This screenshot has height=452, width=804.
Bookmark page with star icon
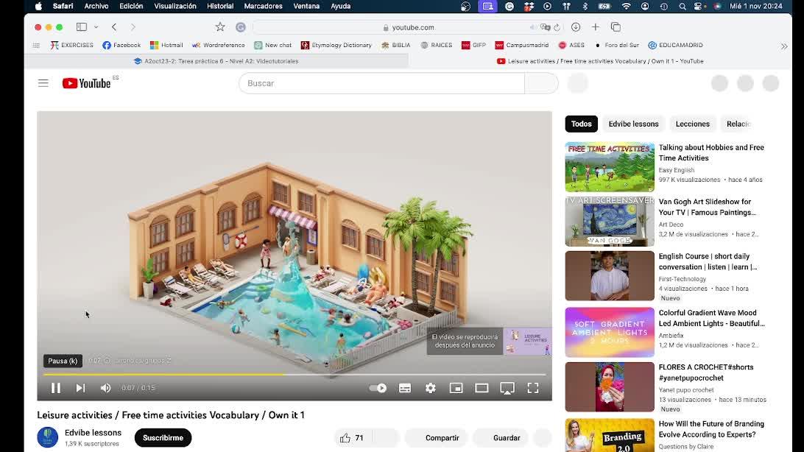220,27
